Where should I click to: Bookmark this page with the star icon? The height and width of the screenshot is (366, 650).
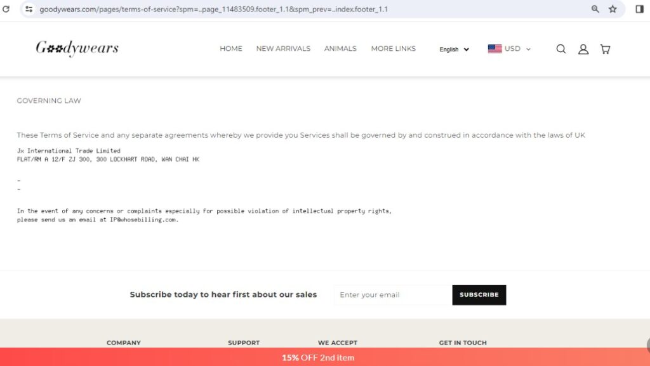coord(612,10)
